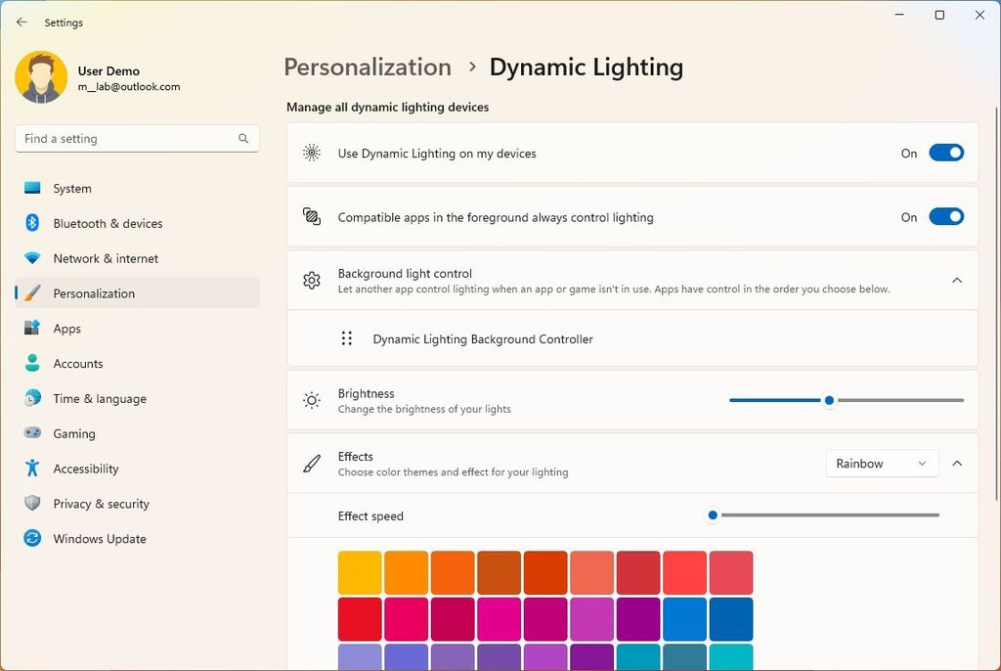Click the Find a setting search box
This screenshot has width=1001, height=671.
point(137,138)
